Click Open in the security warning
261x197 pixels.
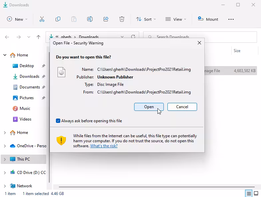click(149, 107)
